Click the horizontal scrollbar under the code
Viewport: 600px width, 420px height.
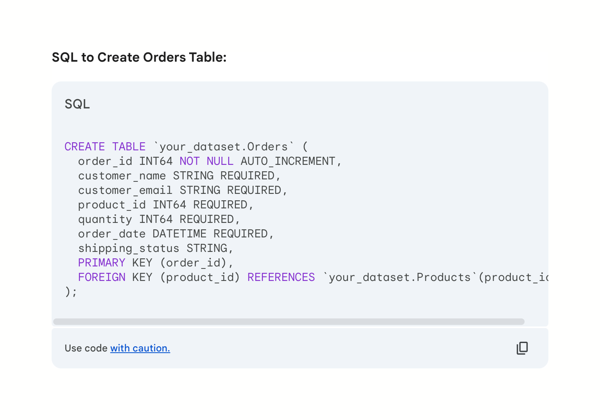click(289, 322)
